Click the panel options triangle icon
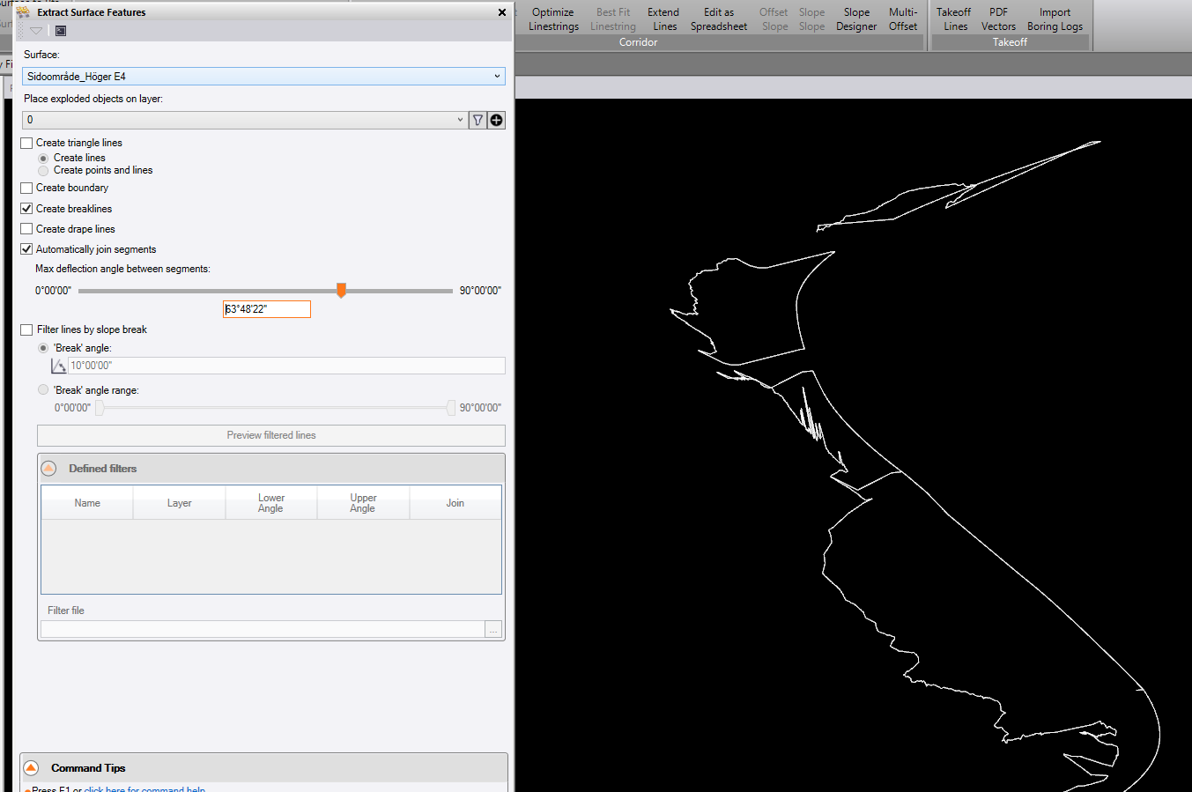1192x792 pixels. pyautogui.click(x=36, y=31)
